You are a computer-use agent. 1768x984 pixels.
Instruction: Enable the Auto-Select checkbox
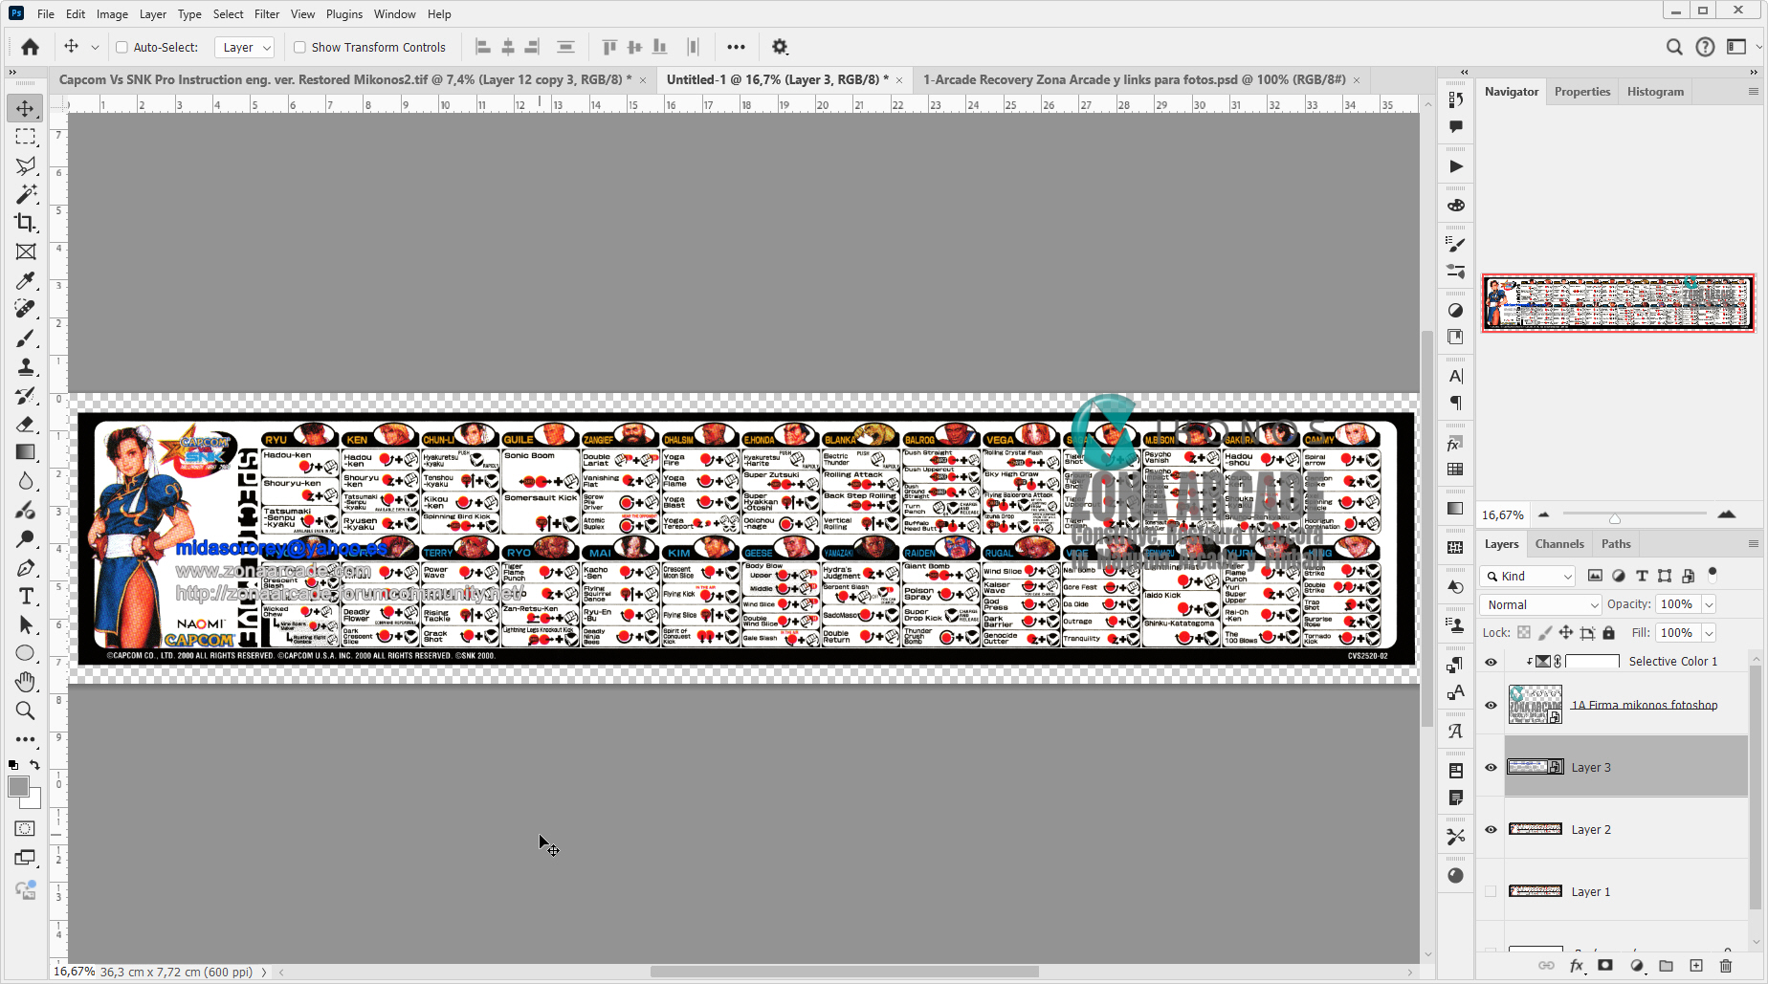click(122, 47)
